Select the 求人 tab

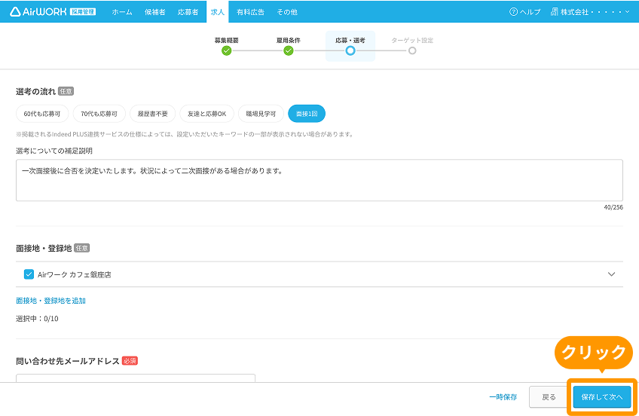(x=218, y=12)
